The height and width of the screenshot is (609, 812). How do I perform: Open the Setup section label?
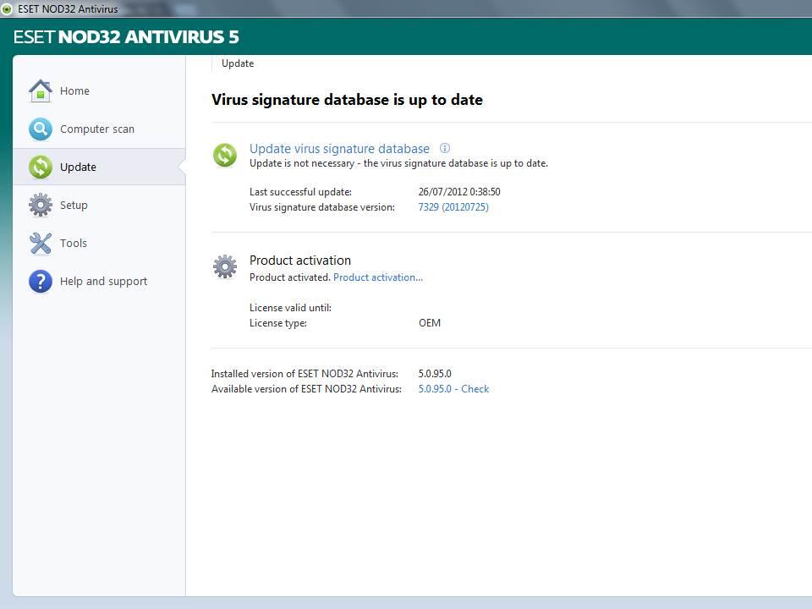point(74,206)
